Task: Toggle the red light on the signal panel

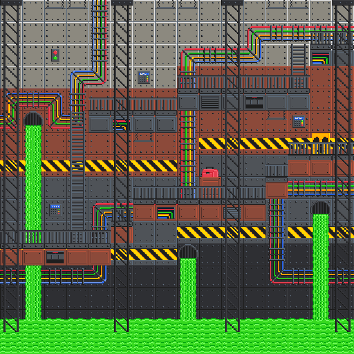Action: pyautogui.click(x=55, y=52)
